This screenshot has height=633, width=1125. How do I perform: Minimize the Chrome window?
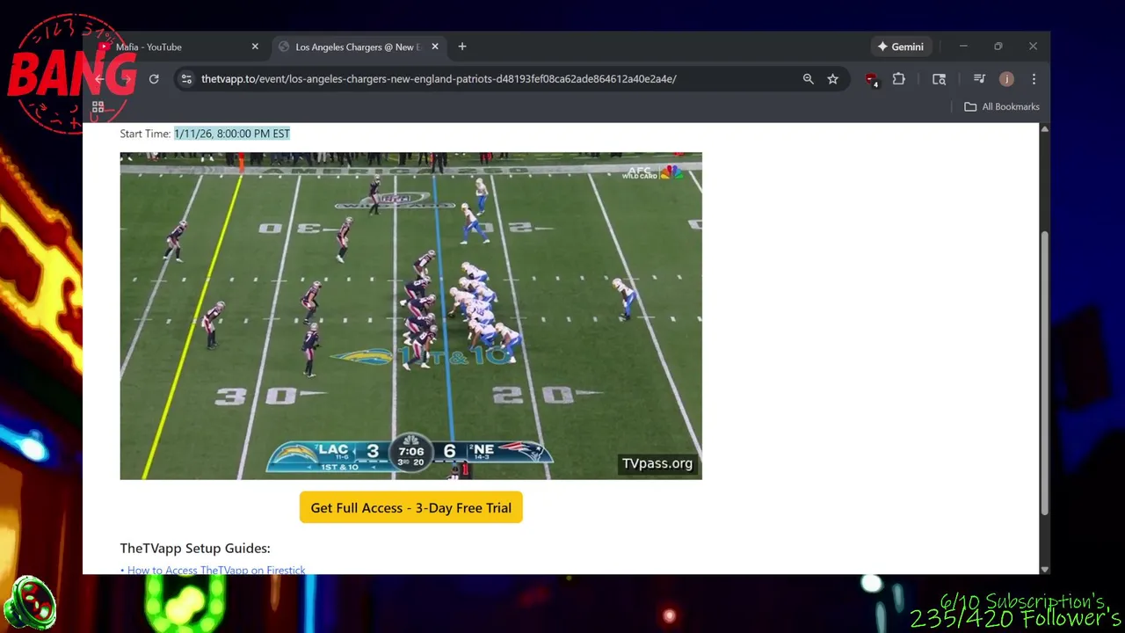tap(963, 47)
